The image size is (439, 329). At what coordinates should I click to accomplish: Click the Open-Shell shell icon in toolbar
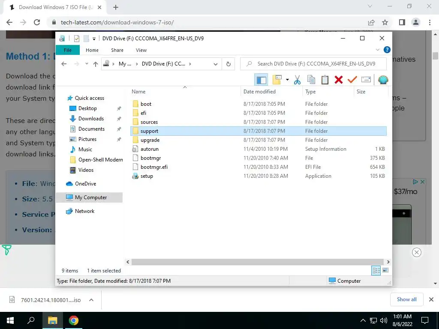click(x=383, y=80)
